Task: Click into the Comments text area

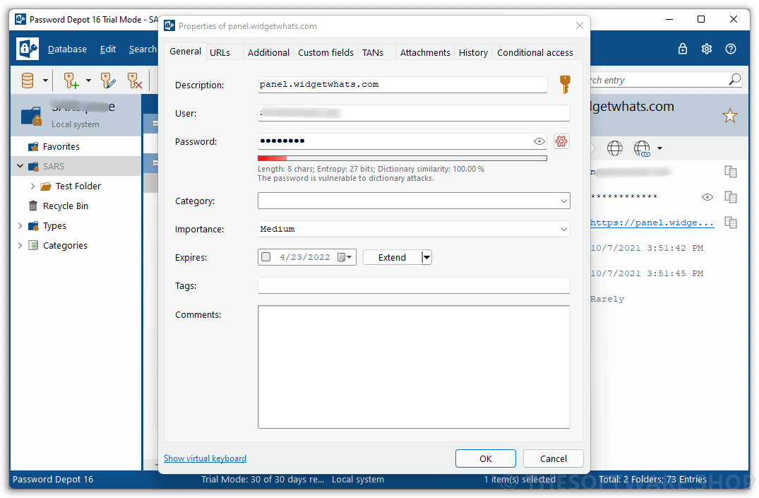Action: (414, 367)
